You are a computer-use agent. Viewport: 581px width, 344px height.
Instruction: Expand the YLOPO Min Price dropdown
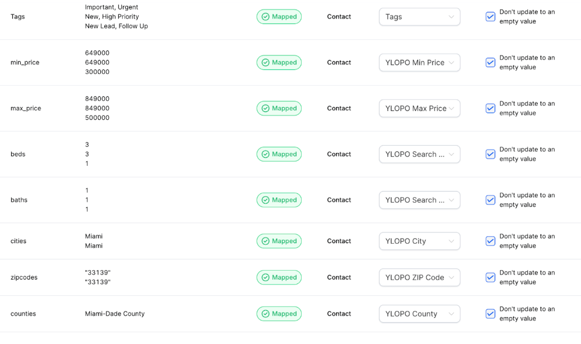point(419,63)
